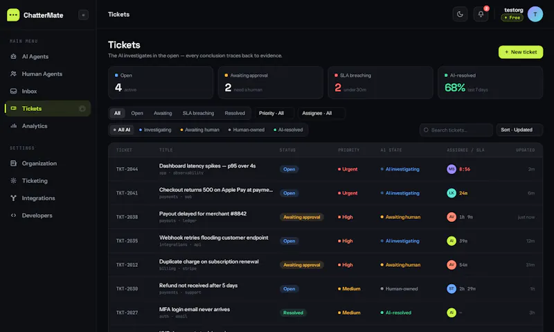Open Human Agents in main menu
Viewport: 554px width, 332px height.
(x=48, y=74)
